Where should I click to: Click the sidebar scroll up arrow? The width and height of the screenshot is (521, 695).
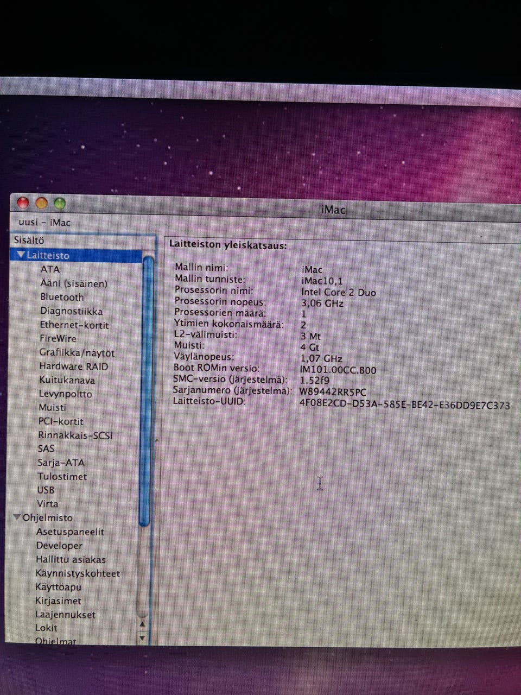tap(143, 624)
